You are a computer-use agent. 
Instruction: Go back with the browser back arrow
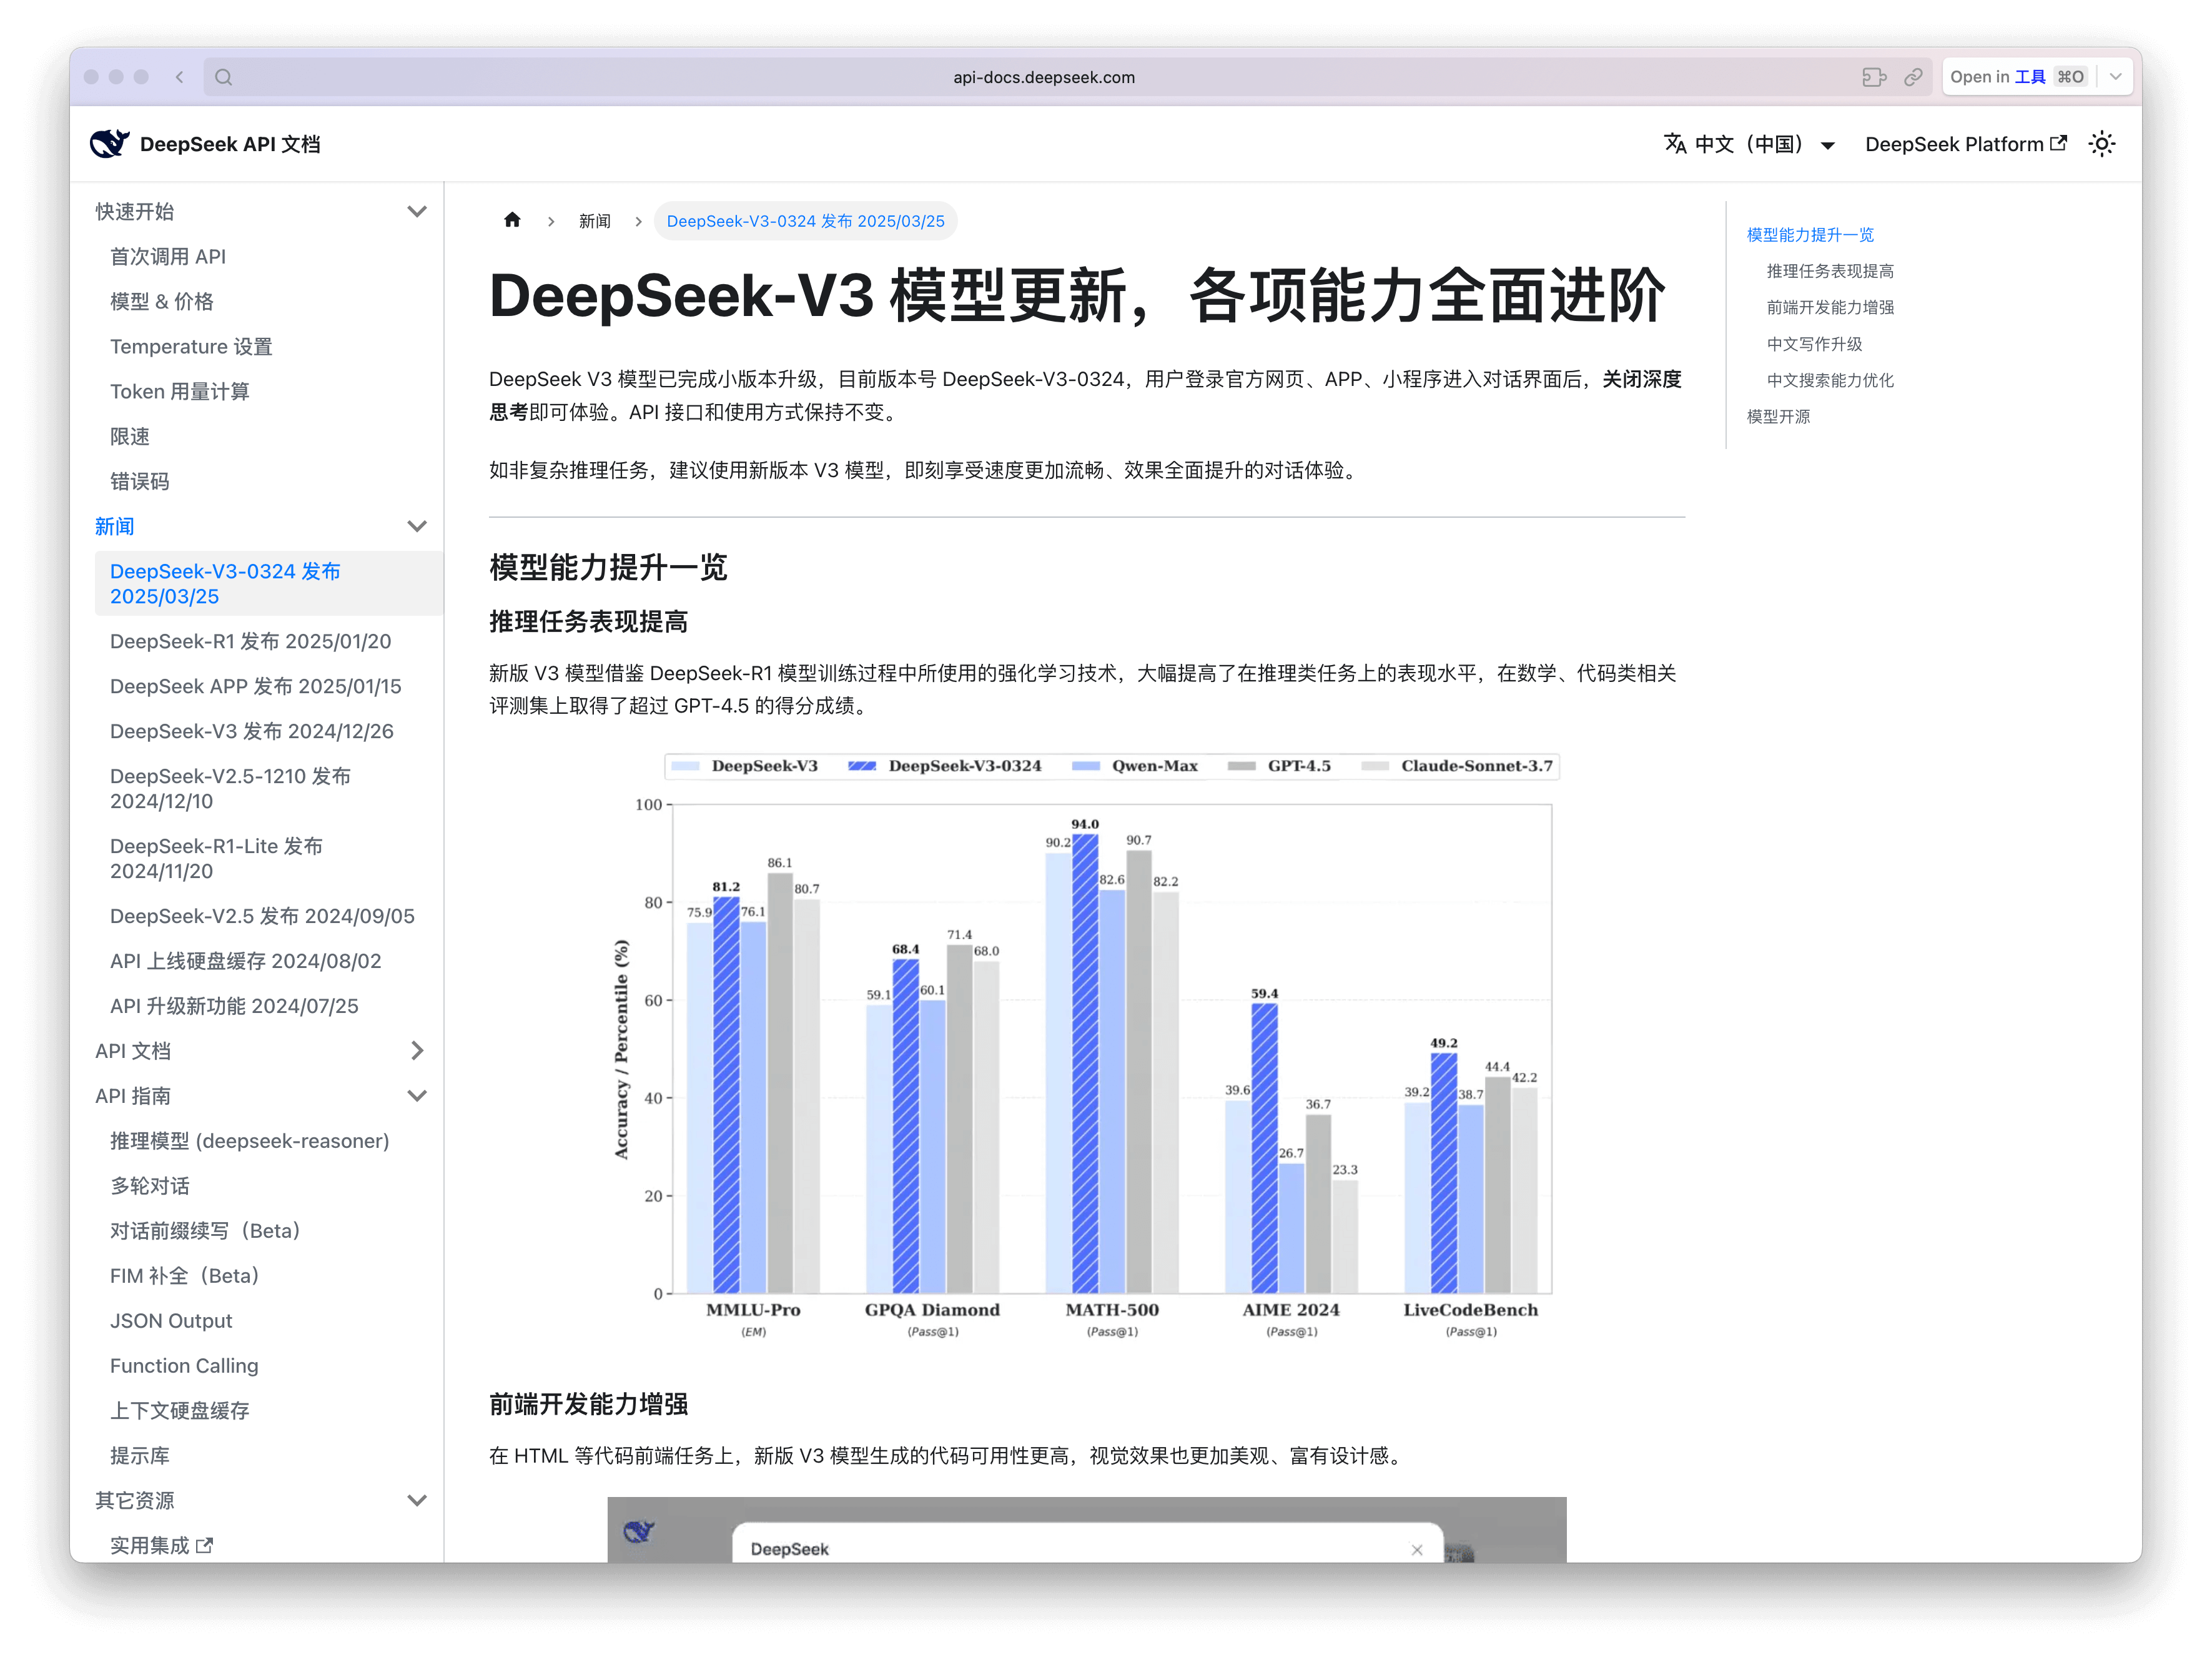pos(179,77)
